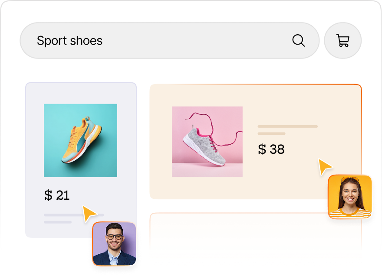Click the title placeholder lines above $ 38

coord(287,130)
